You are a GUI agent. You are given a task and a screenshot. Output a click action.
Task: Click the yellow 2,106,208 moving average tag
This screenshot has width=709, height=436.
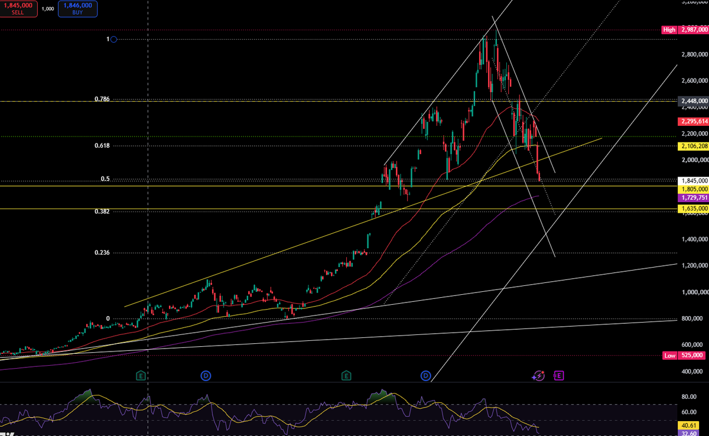coord(693,145)
